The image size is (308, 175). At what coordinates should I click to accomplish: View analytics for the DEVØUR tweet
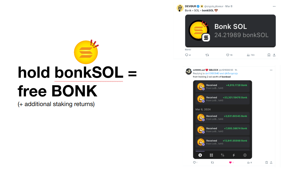pyautogui.click(x=248, y=55)
